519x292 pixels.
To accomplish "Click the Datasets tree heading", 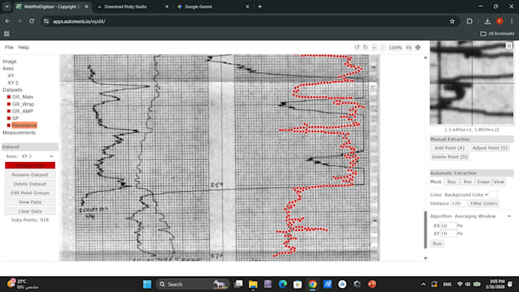I will tap(12, 90).
